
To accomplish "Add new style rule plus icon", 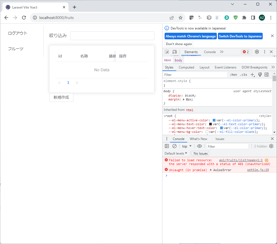I will 253,75.
